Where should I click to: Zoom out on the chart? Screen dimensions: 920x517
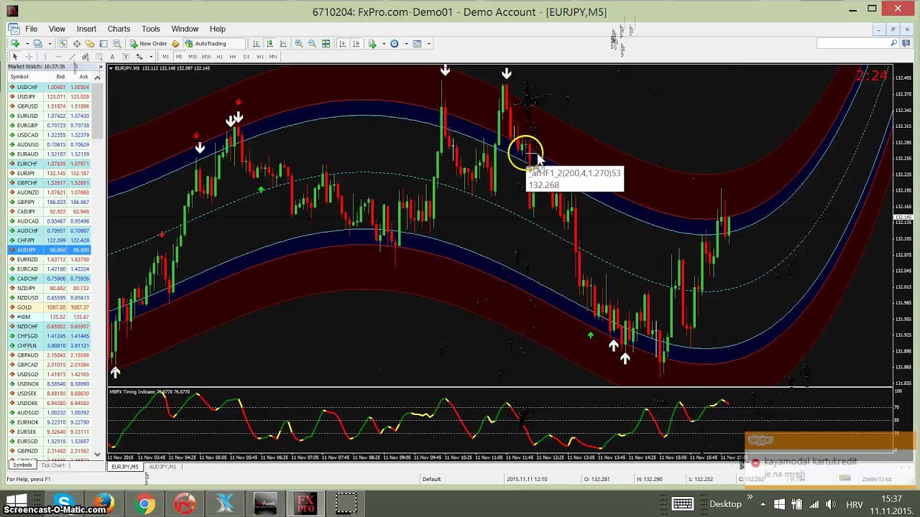pos(312,44)
